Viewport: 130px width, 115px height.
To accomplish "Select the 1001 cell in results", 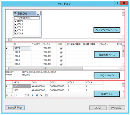I will click(x=22, y=86).
